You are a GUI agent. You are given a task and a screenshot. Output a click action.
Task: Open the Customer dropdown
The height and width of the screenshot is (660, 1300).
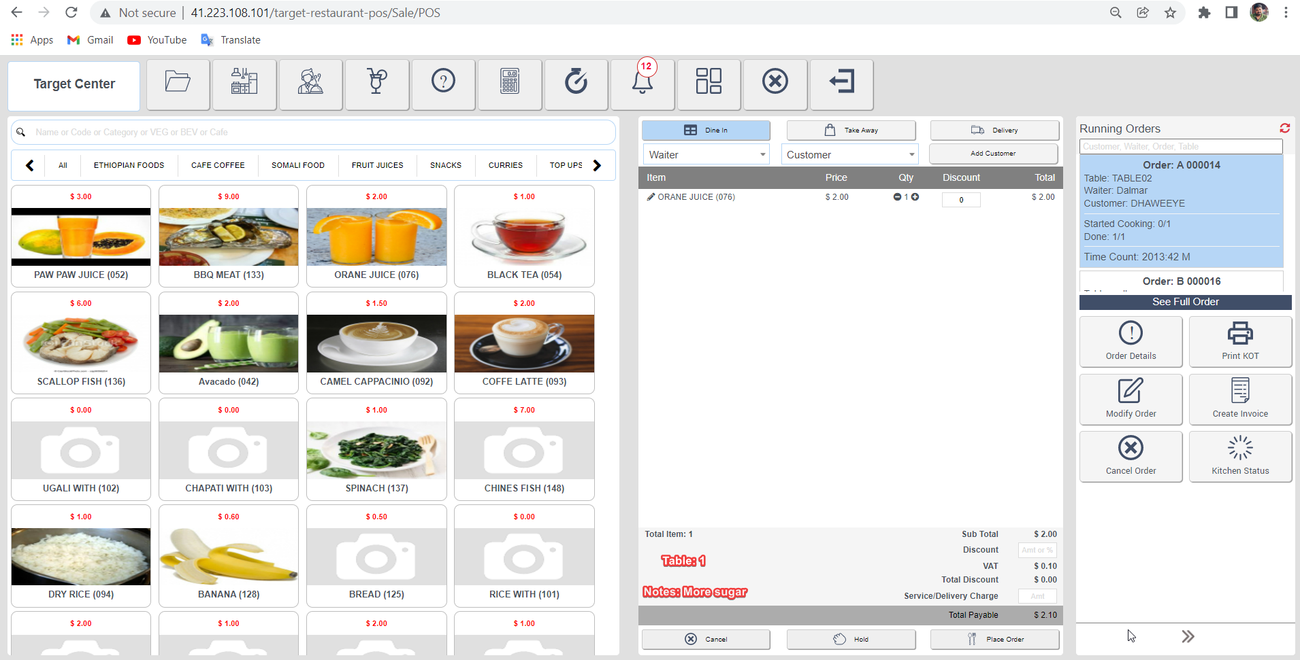pos(849,155)
